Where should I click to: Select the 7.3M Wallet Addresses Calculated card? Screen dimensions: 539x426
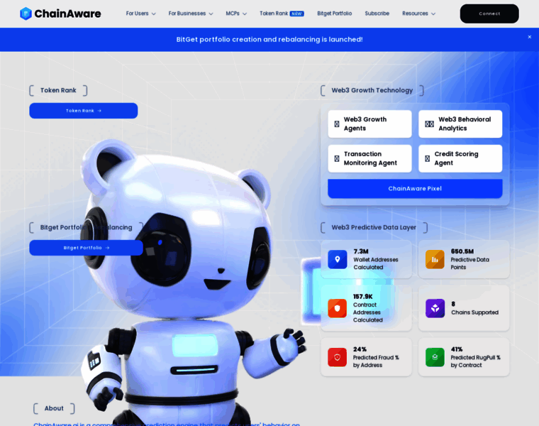click(366, 259)
